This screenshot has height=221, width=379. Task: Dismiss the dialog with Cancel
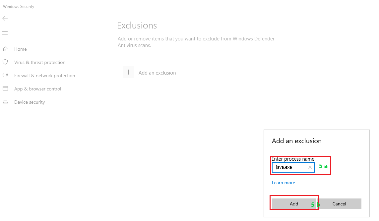339,204
